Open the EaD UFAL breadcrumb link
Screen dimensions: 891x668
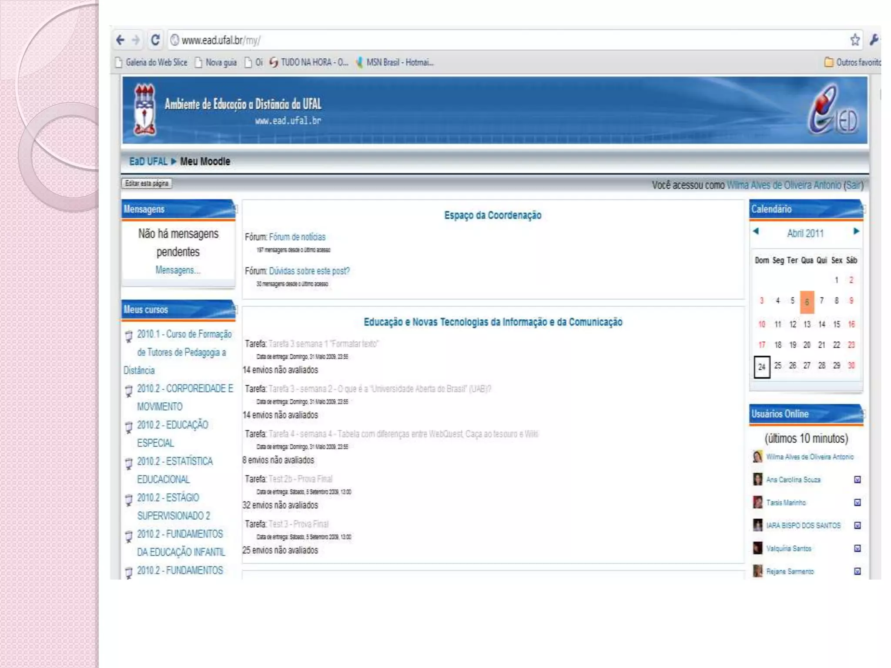click(x=148, y=161)
